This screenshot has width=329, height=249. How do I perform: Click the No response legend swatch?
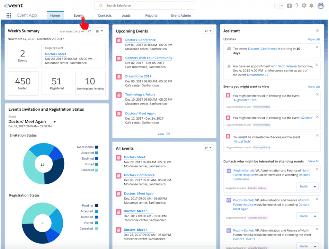(x=96, y=147)
